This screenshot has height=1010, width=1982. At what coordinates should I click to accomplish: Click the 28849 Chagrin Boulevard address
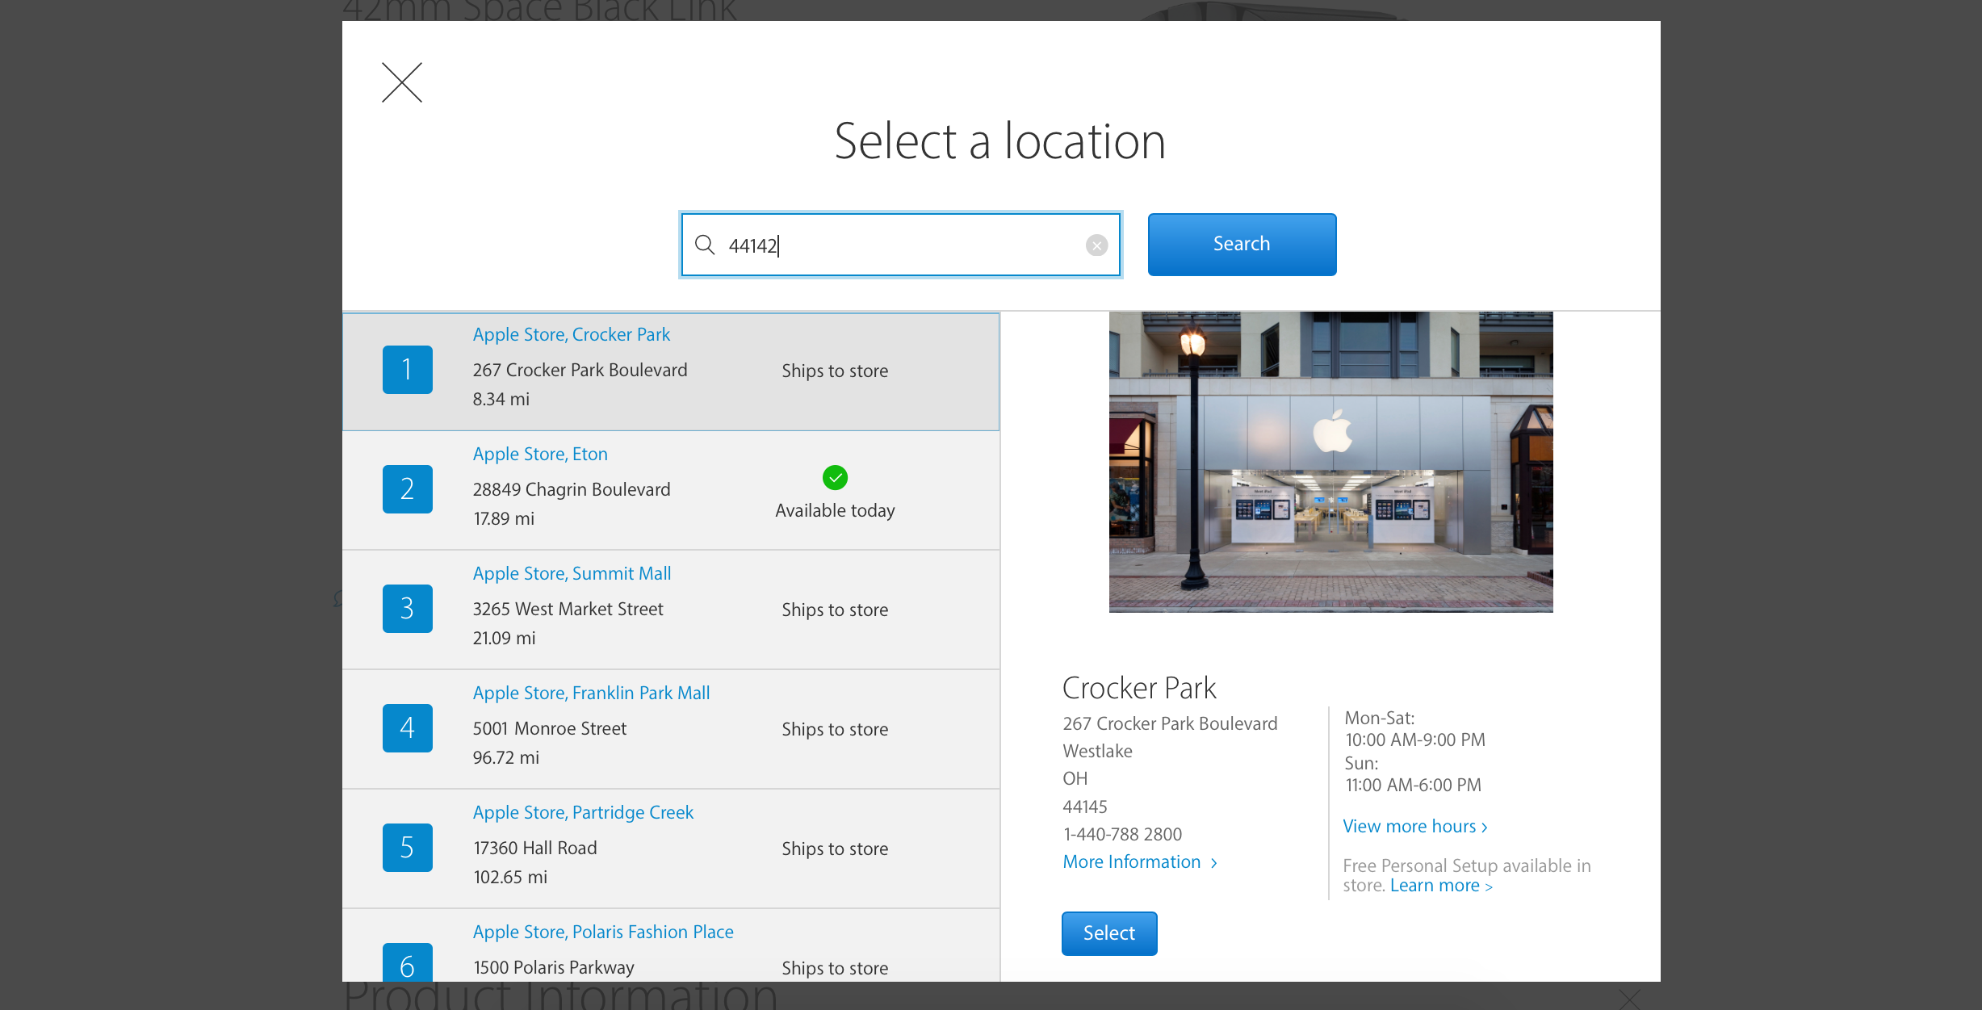click(572, 489)
